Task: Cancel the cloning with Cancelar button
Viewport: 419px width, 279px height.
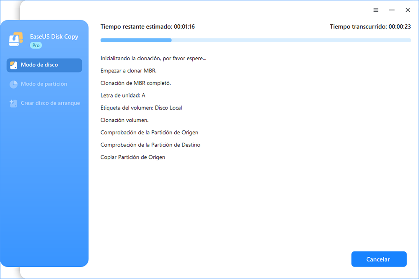Action: pyautogui.click(x=379, y=259)
